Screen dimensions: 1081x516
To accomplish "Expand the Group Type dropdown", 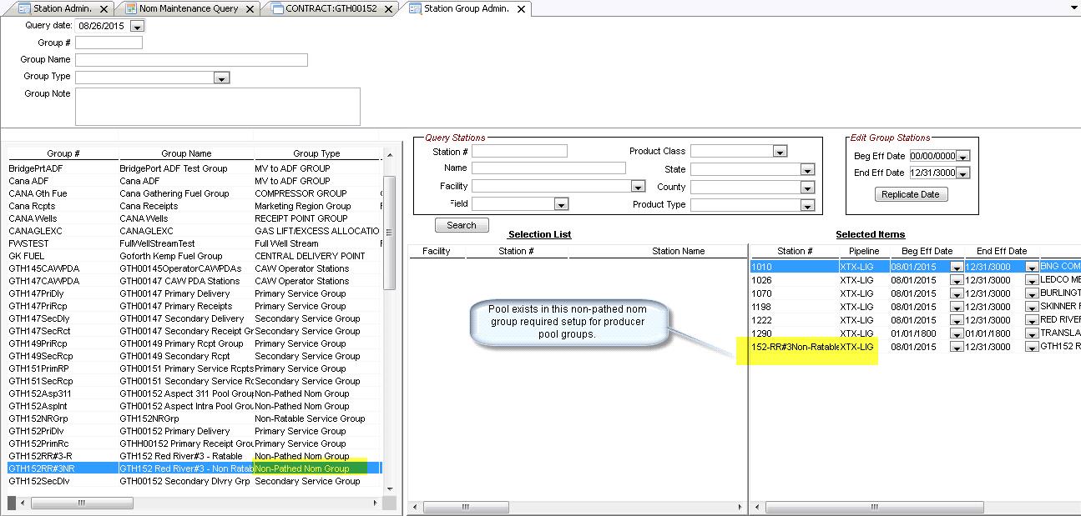I will click(x=221, y=78).
